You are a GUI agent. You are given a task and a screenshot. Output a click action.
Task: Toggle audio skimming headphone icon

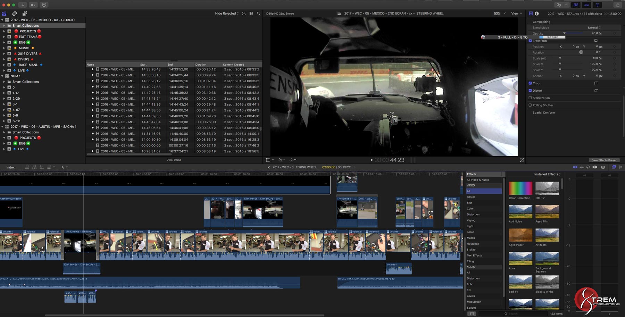[588, 167]
